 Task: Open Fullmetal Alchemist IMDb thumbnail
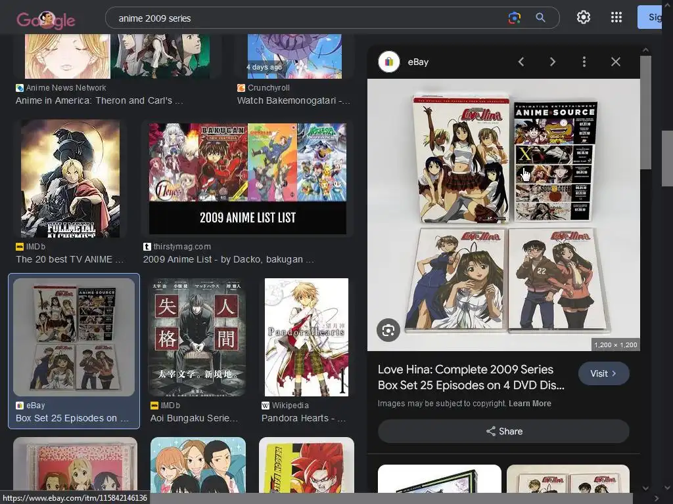pos(70,178)
